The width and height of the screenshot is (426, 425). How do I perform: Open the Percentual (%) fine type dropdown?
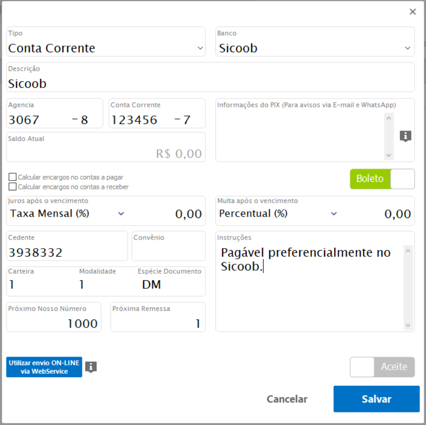tap(334, 214)
